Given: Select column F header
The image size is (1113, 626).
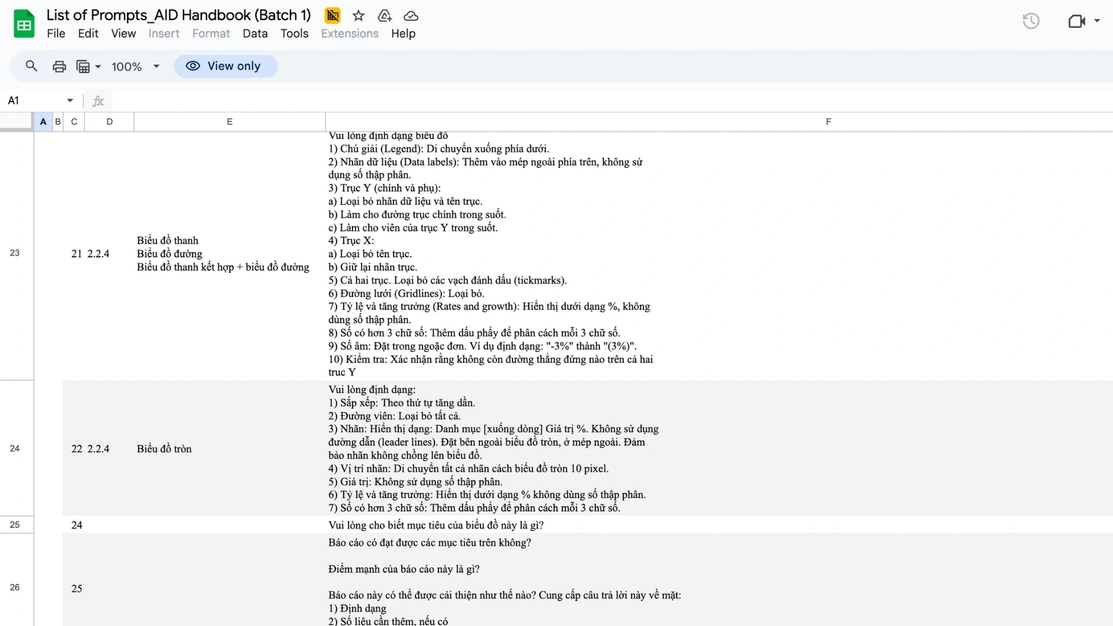Looking at the screenshot, I should [719, 122].
